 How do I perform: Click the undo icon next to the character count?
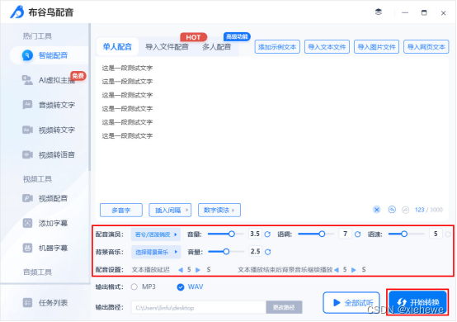point(392,210)
